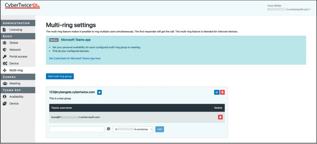Copy the 123@cybergate.cybertwice.com address with clipboard icon

(100, 92)
